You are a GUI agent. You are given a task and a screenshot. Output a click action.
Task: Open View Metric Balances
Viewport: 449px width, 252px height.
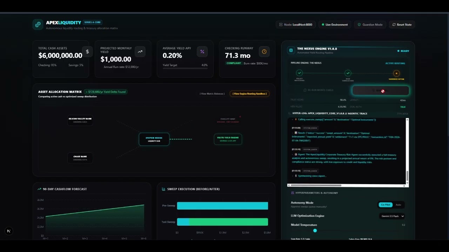pyautogui.click(x=212, y=94)
